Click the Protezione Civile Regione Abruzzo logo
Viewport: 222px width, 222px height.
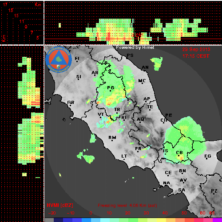tap(59, 59)
